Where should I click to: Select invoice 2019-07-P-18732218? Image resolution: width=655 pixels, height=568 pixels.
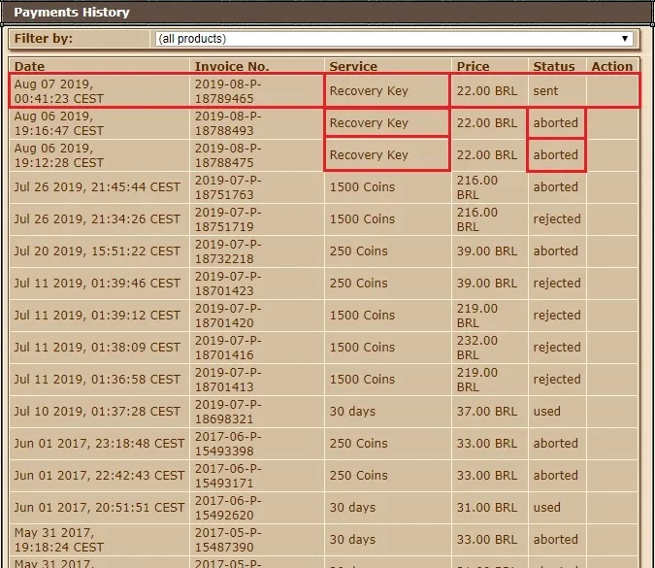(x=228, y=251)
